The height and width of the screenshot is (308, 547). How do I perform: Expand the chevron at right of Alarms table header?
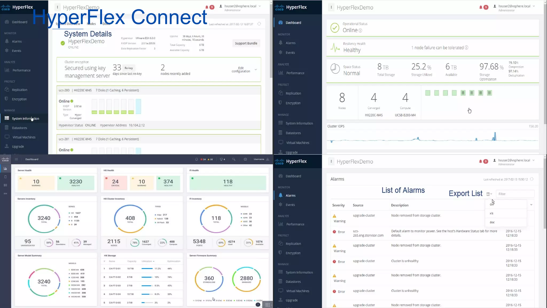(x=531, y=205)
